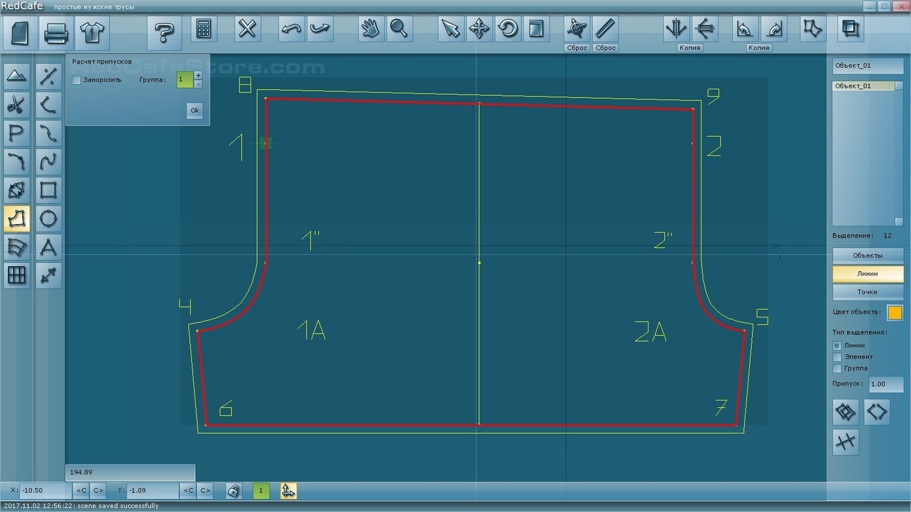Select the diagonal dimension arrow tool

click(x=48, y=275)
